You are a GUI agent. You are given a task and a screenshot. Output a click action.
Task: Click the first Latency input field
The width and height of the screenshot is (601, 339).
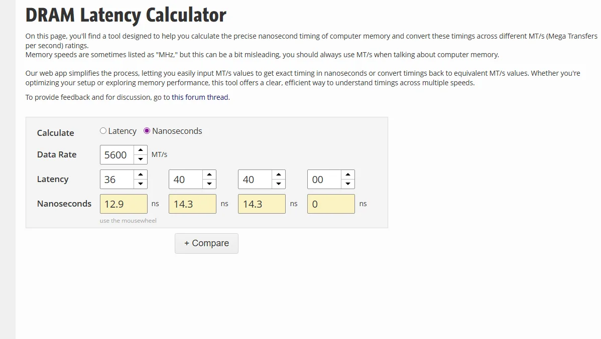[x=117, y=180]
